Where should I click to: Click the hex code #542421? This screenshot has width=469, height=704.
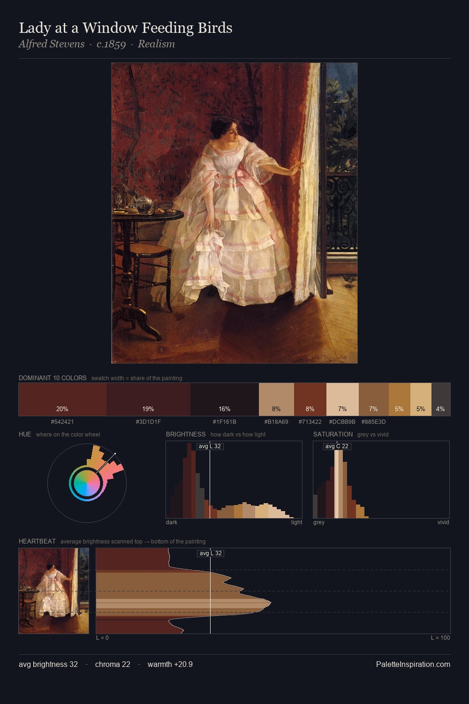(62, 422)
